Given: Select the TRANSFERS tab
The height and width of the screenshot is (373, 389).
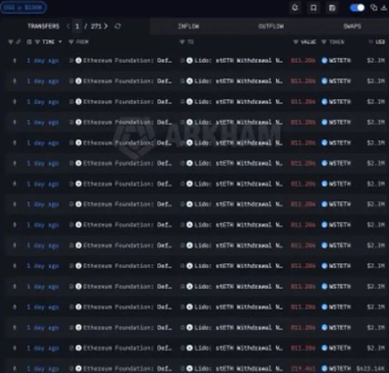Looking at the screenshot, I should (43, 26).
